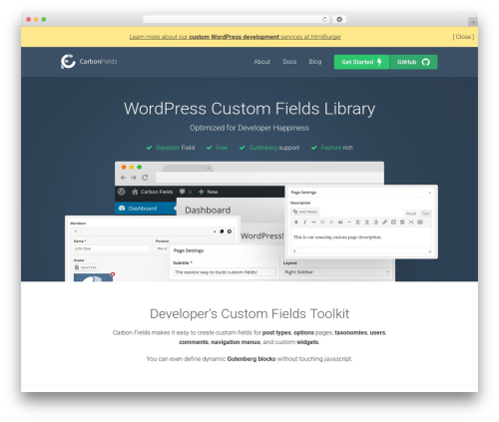Switch to the Visual editor tab
This screenshot has height=422, width=499.
click(x=411, y=213)
